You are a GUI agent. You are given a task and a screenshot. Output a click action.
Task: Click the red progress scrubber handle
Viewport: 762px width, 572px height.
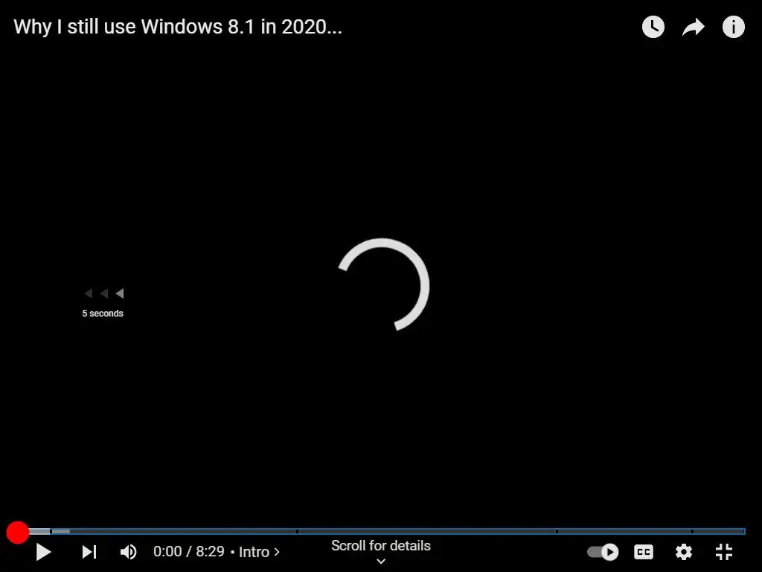pos(18,532)
